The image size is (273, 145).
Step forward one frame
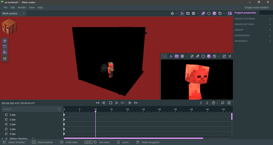130,103
